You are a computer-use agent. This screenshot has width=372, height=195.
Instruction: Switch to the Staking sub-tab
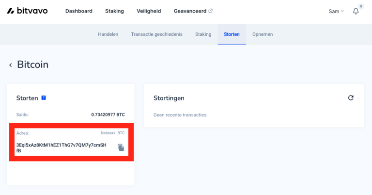pyautogui.click(x=203, y=34)
